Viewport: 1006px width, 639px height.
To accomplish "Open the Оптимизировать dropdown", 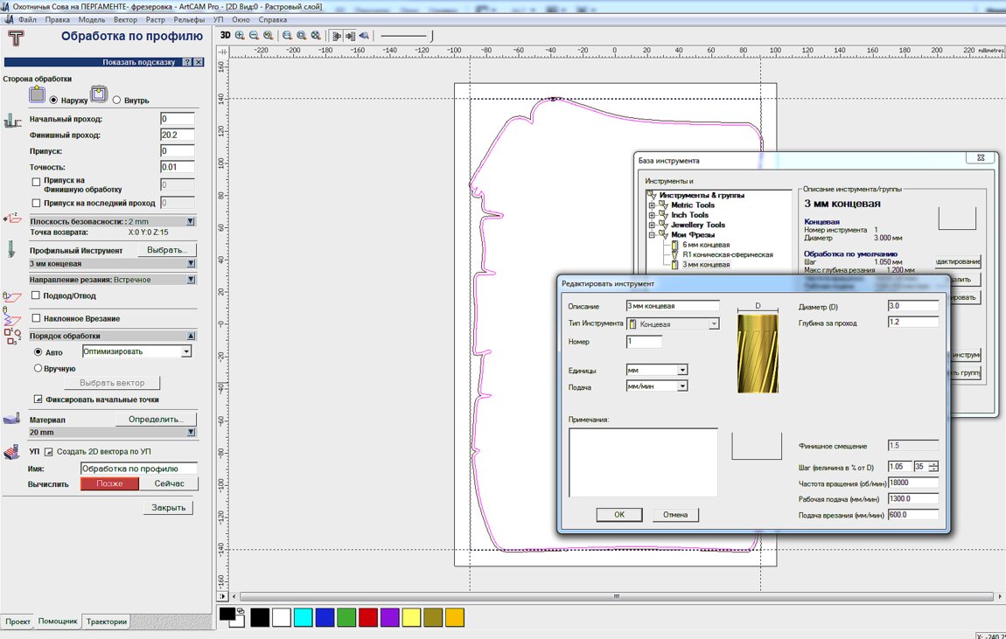I will tap(186, 352).
